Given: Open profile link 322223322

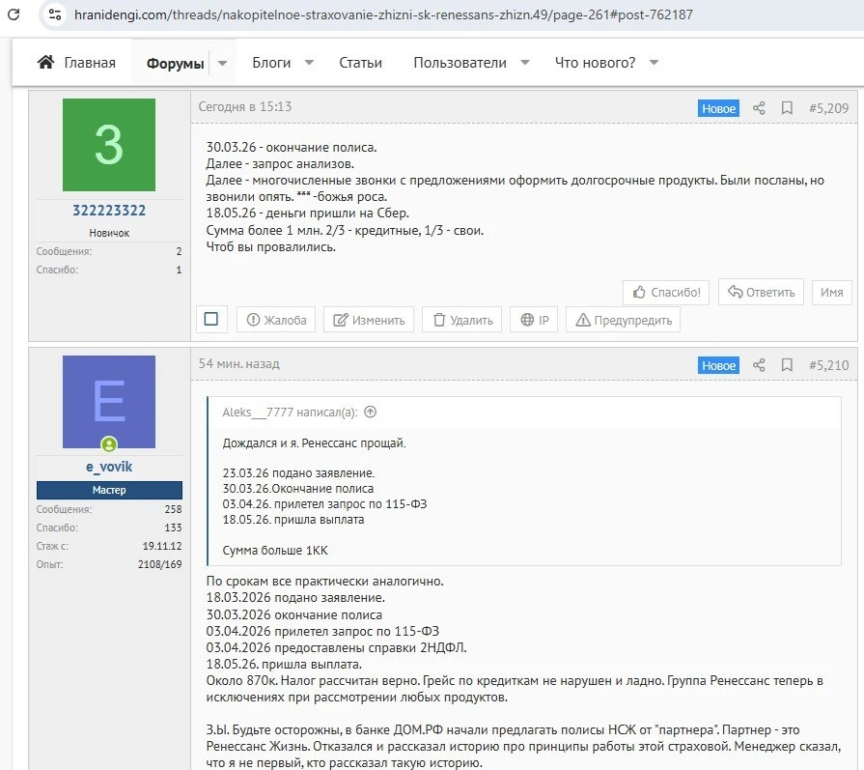Looking at the screenshot, I should click(x=109, y=211).
